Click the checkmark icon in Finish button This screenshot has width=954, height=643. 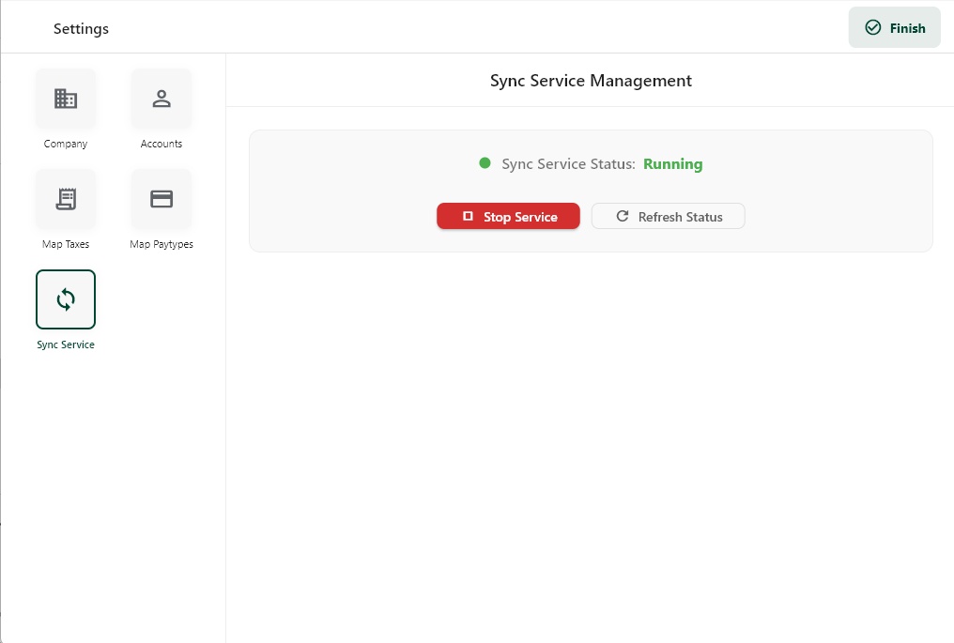tap(873, 28)
